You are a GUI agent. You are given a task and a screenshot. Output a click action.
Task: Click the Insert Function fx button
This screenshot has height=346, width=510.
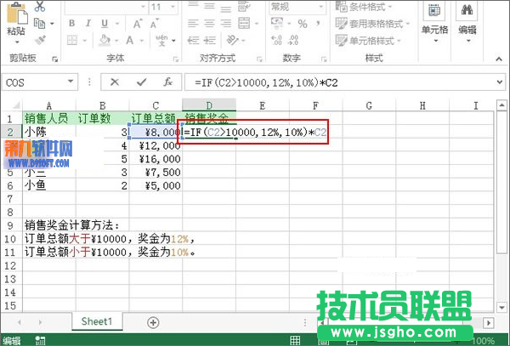167,82
